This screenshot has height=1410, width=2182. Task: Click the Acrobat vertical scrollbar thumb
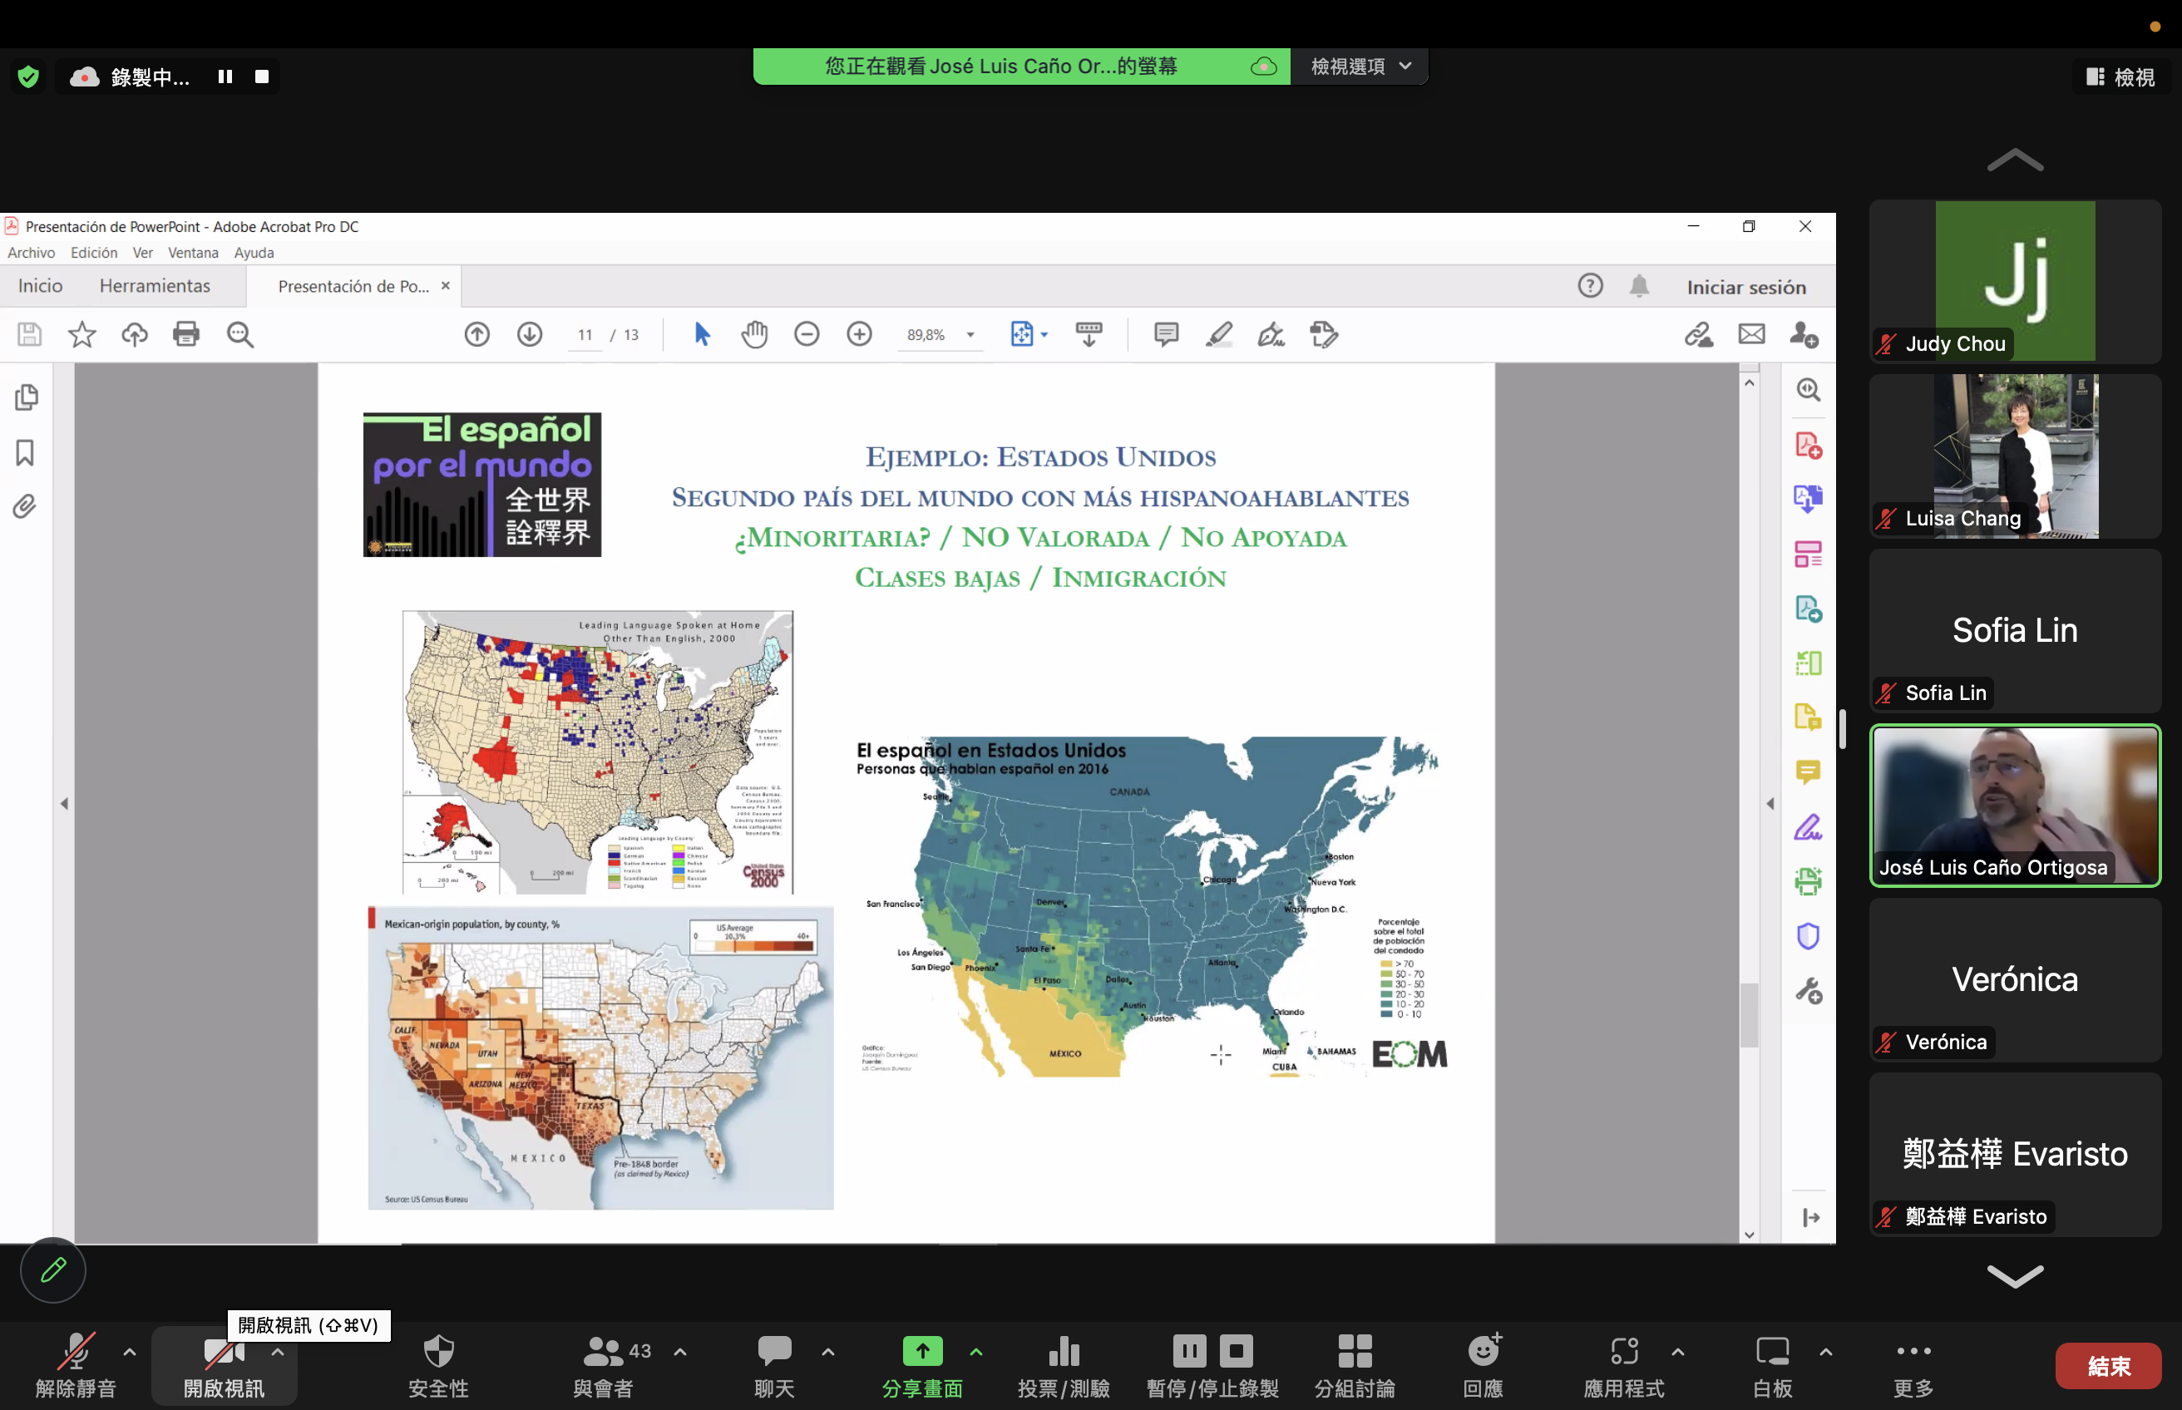click(1749, 1014)
